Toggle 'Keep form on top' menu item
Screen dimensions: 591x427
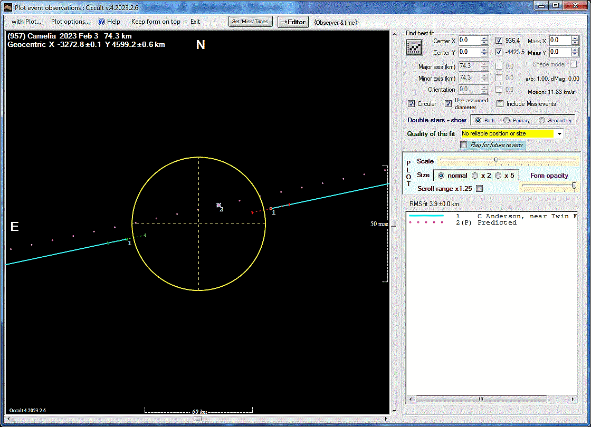pos(156,22)
